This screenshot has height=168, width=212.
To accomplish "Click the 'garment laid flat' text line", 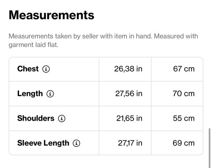I will coord(33,45).
